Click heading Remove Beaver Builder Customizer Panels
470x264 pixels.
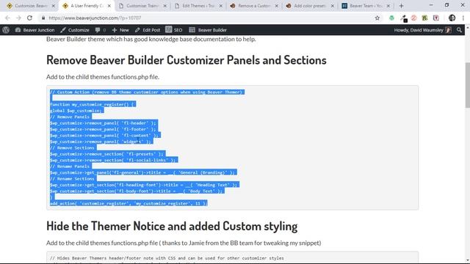186,60
